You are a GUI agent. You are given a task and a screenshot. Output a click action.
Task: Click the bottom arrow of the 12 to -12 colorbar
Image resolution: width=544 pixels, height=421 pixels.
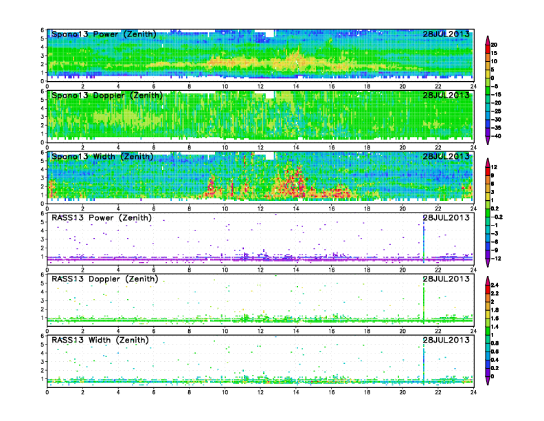click(x=488, y=263)
